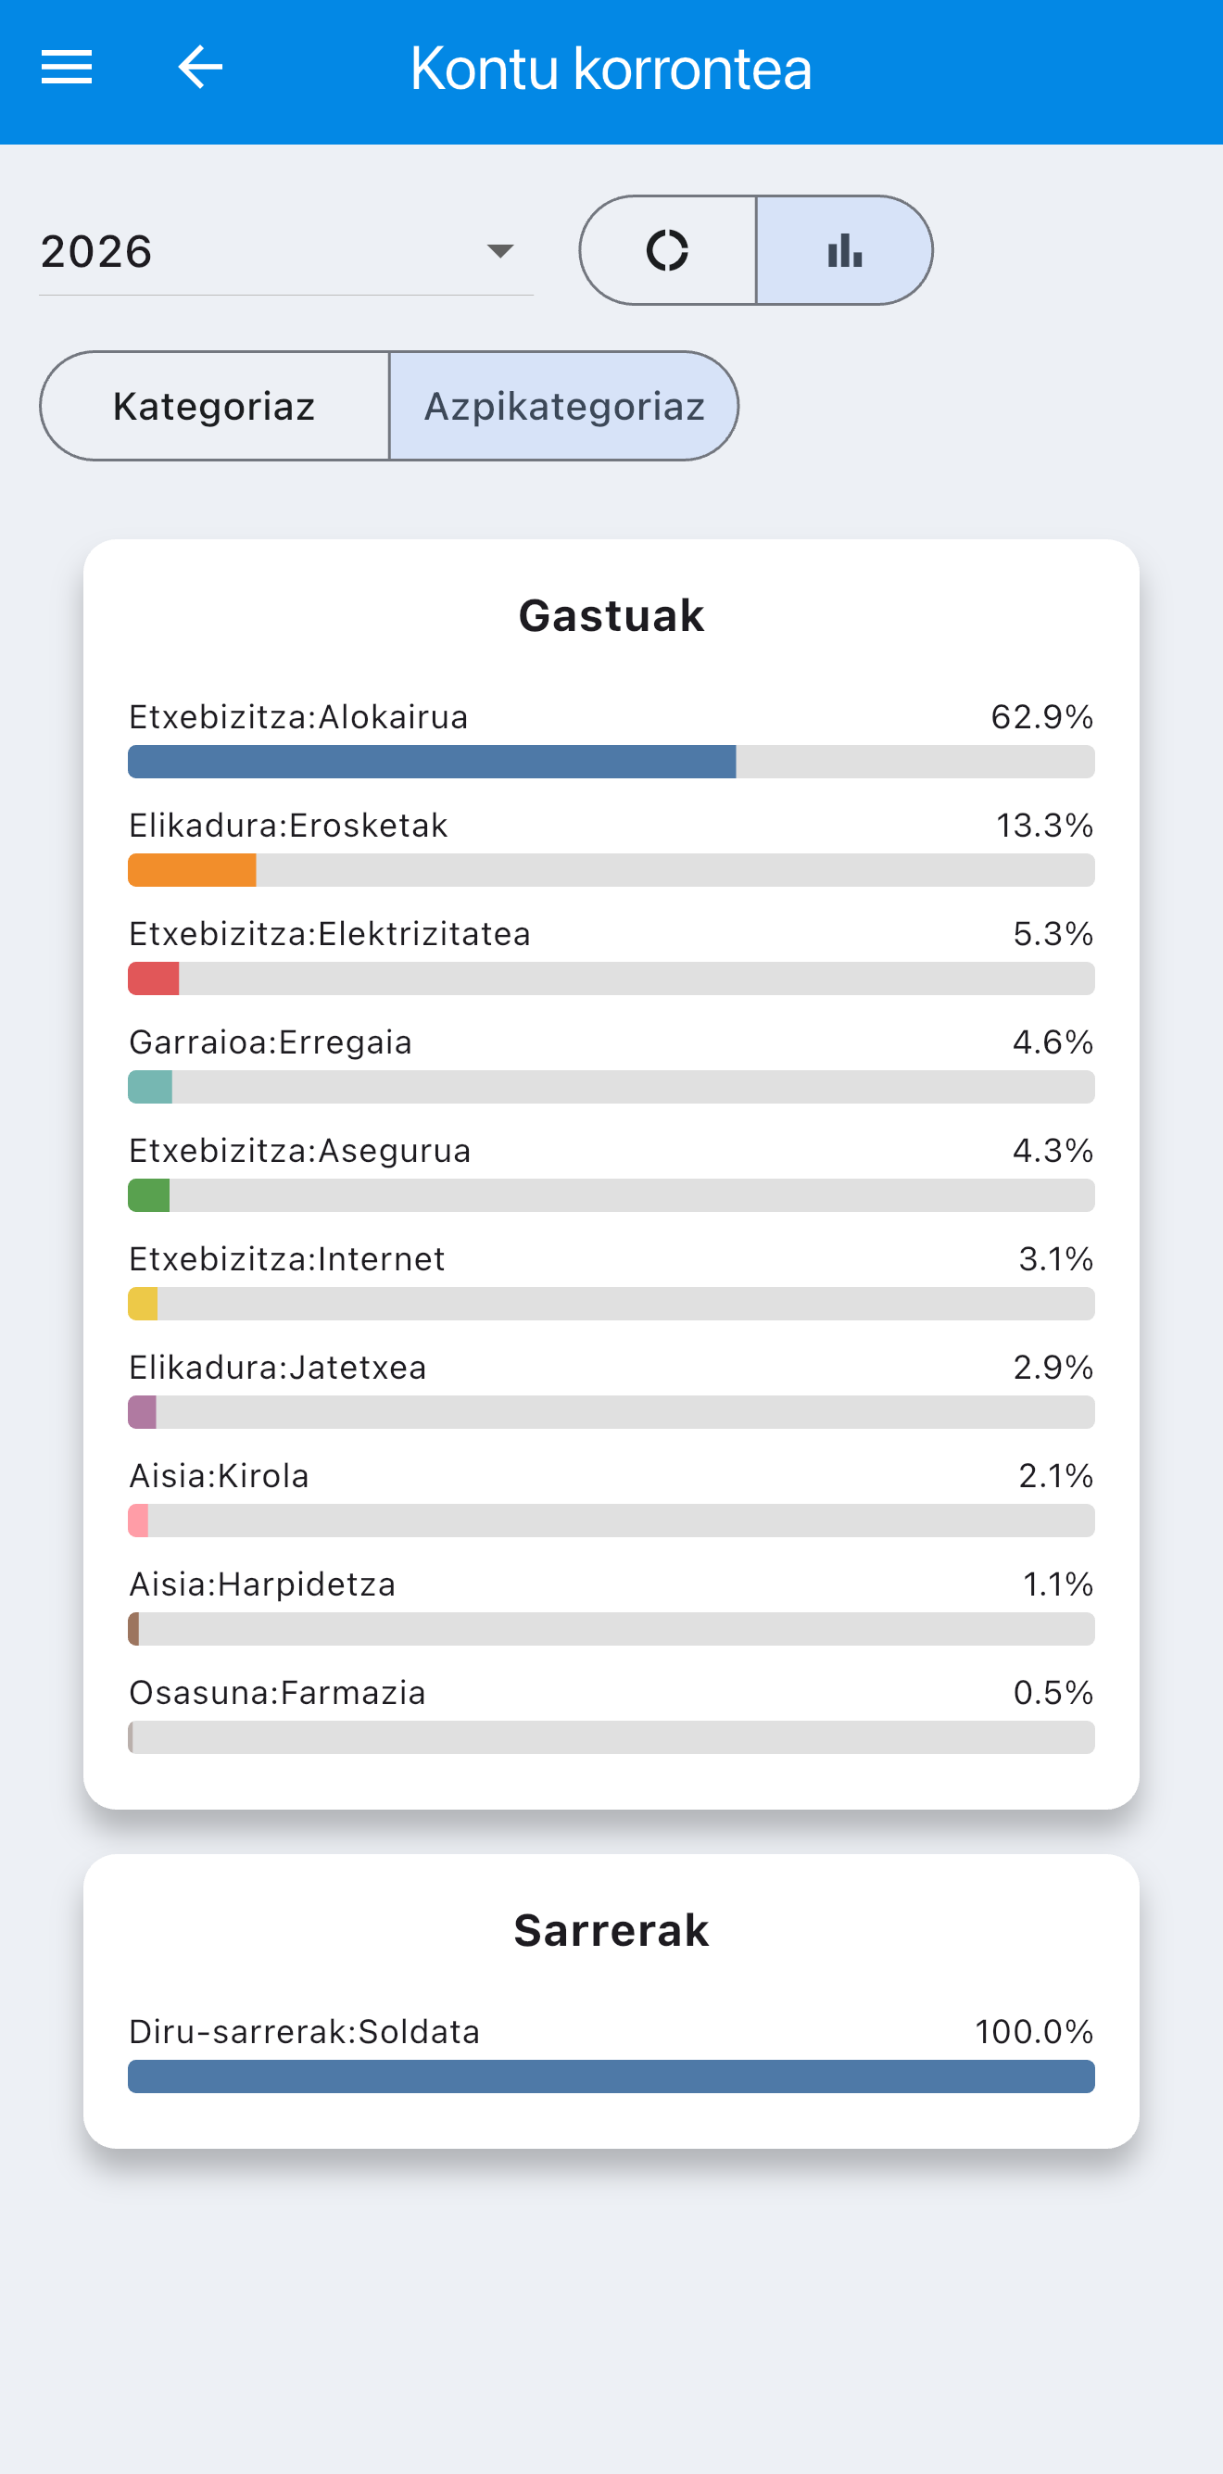Switch to donut chart view
Viewport: 1223px width, 2474px height.
(668, 251)
